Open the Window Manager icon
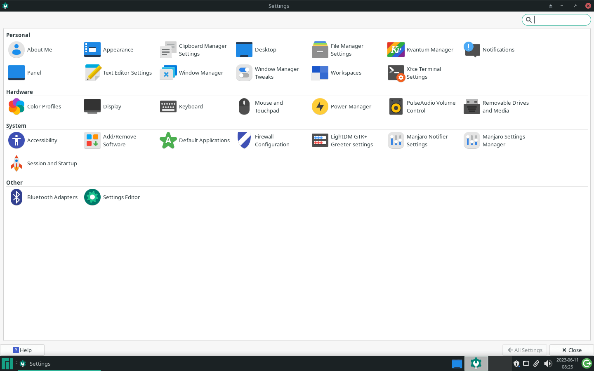594x371 pixels. (x=168, y=73)
